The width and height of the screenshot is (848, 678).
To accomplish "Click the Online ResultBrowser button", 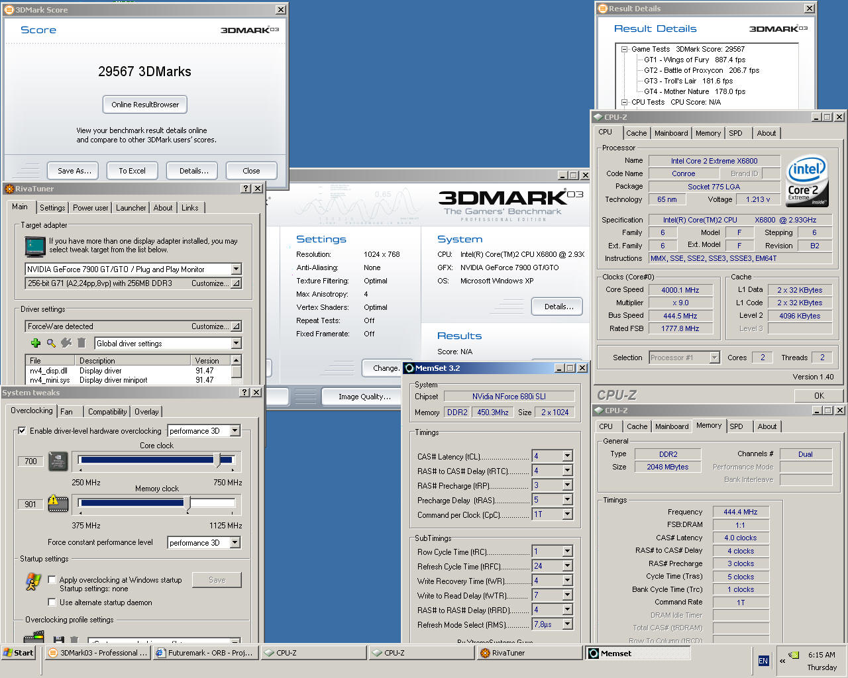I will tap(145, 105).
